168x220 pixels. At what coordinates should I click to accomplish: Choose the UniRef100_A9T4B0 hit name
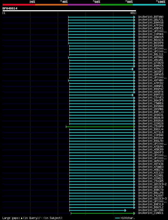tap(151, 81)
